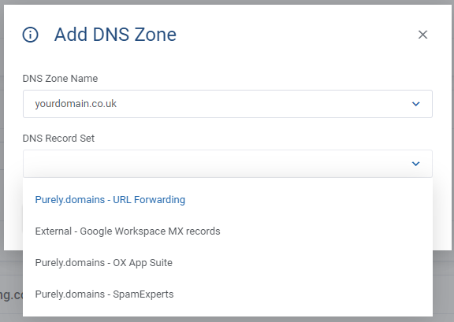Collapse the DNS Record Set chevron arrow
Screen dimensions: 454x322
point(416,164)
